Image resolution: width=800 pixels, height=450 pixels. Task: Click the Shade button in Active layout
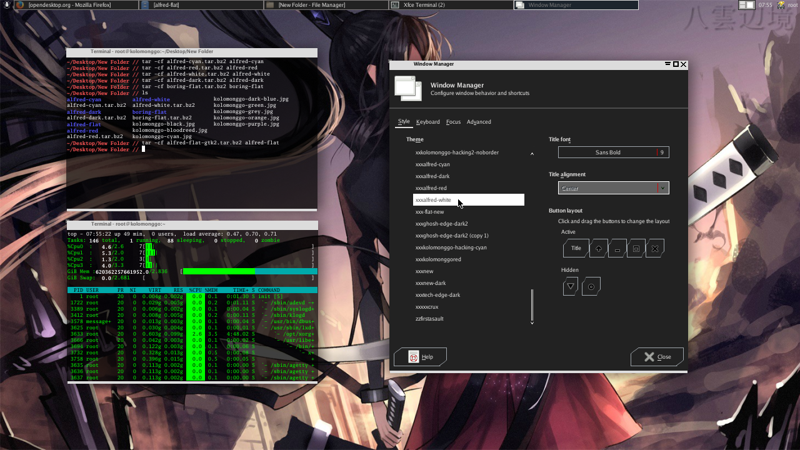pyautogui.click(x=598, y=248)
